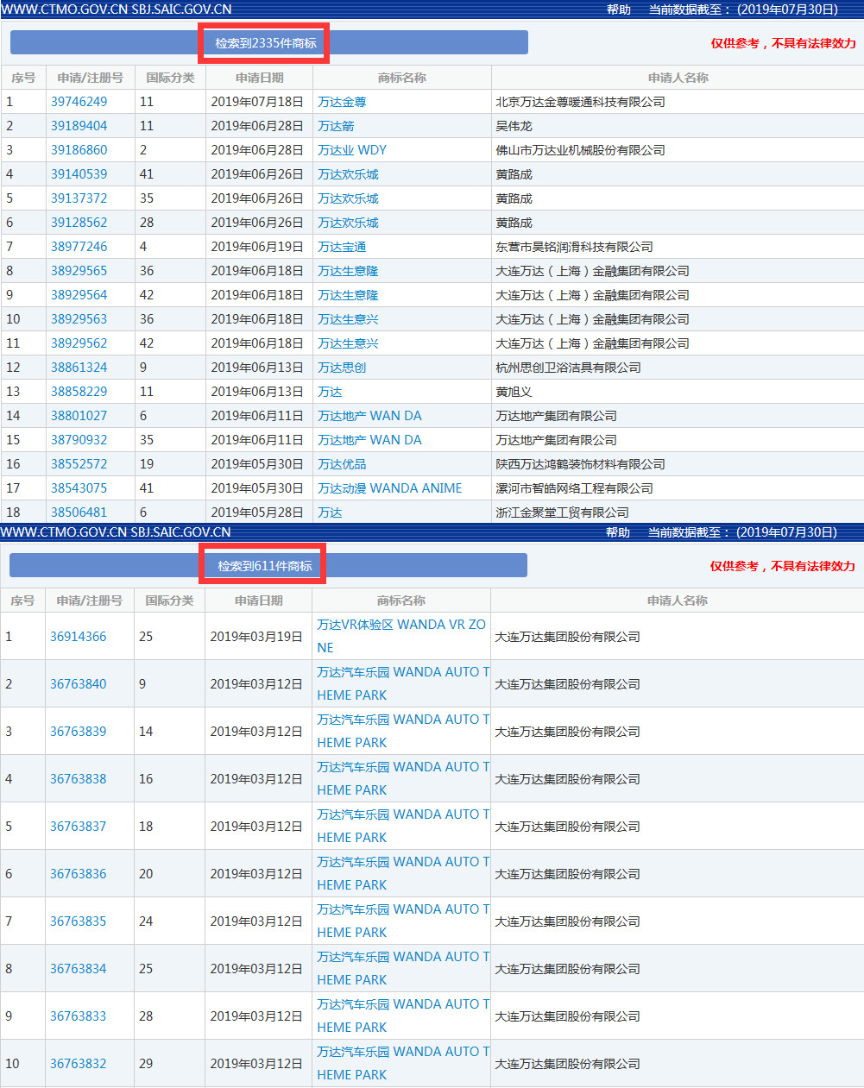Open registration number 38552572
This screenshot has height=1088, width=864.
point(79,464)
